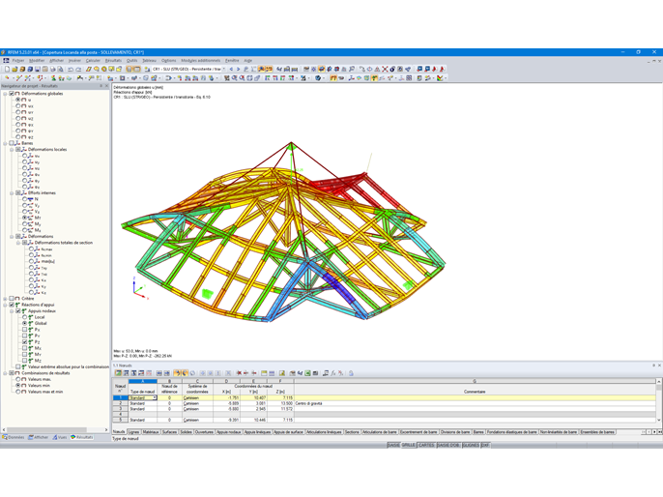663x497 pixels.
Task: Toggle DXF in the status bar
Action: (485, 445)
